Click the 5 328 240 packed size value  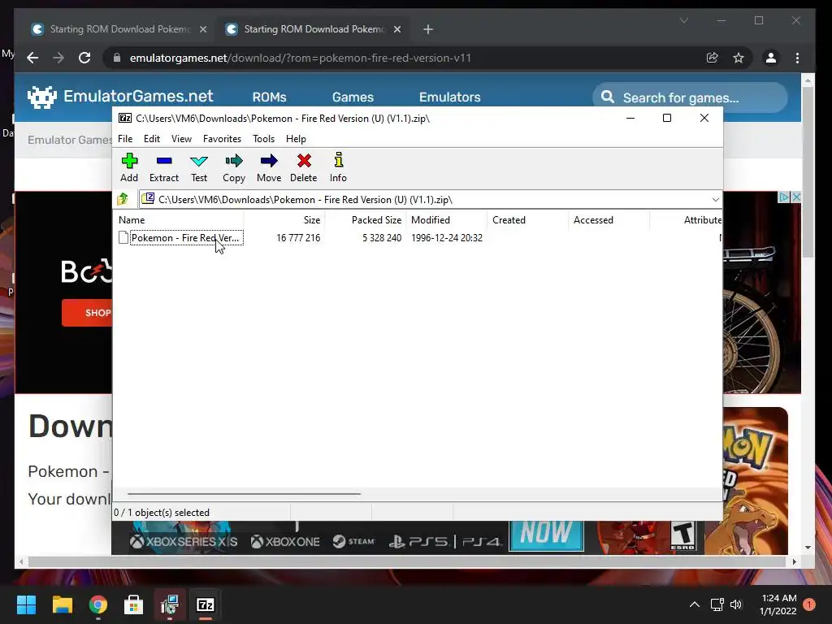click(382, 238)
